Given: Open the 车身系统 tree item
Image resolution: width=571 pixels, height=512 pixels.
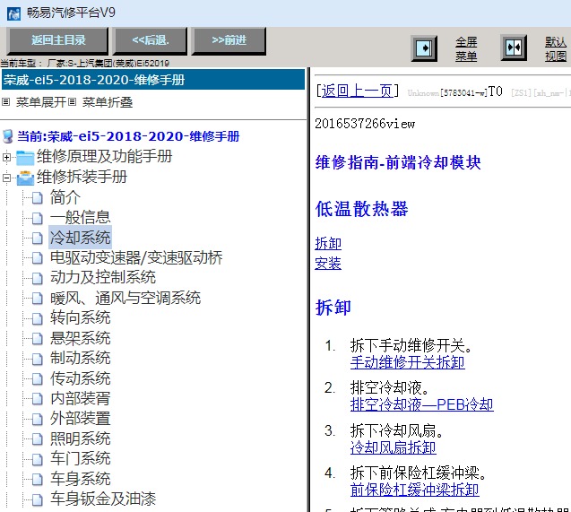Looking at the screenshot, I should (x=80, y=479).
